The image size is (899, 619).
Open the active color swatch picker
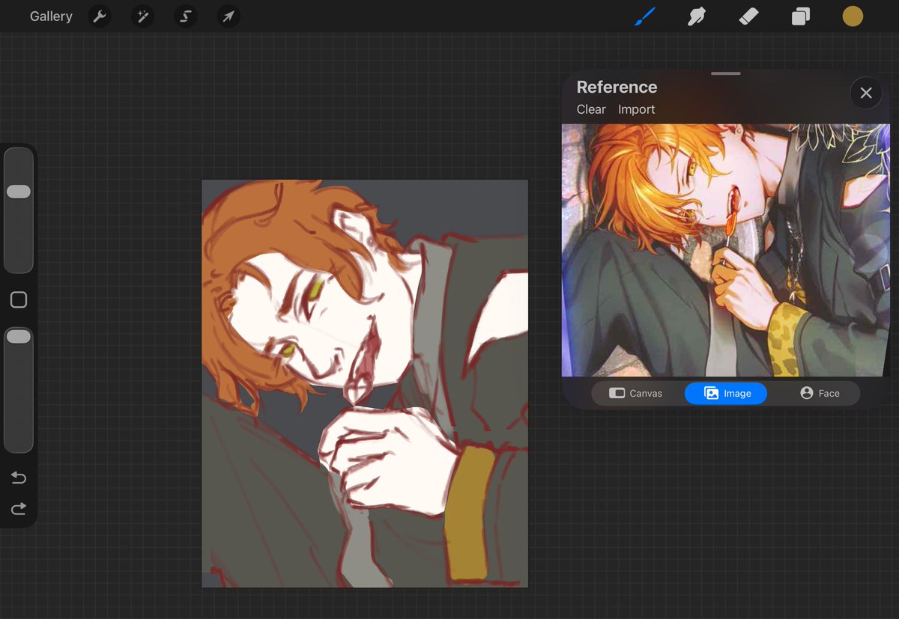pos(853,16)
